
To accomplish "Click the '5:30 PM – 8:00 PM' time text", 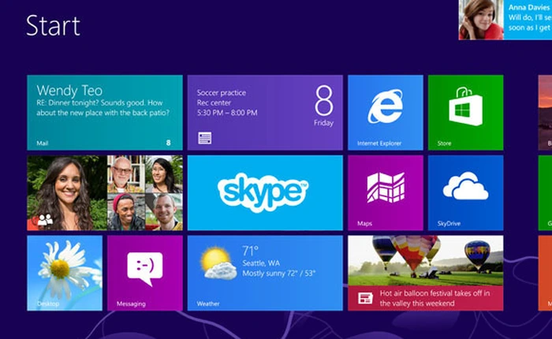I will [227, 113].
